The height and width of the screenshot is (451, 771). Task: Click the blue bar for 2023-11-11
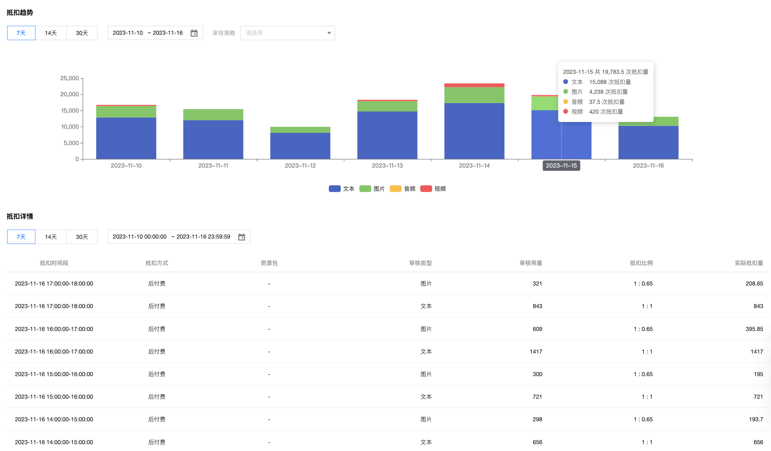pos(213,140)
